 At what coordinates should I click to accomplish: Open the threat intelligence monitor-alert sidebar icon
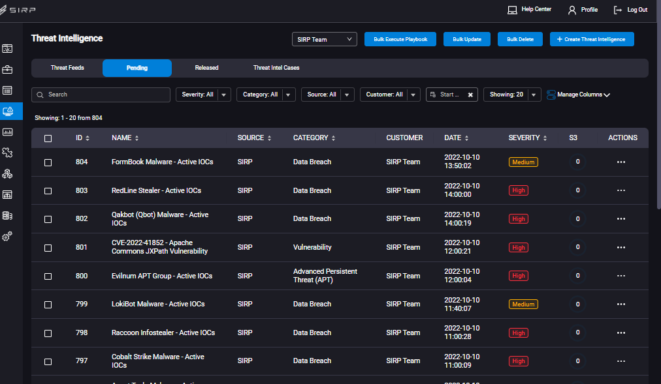tap(8, 111)
